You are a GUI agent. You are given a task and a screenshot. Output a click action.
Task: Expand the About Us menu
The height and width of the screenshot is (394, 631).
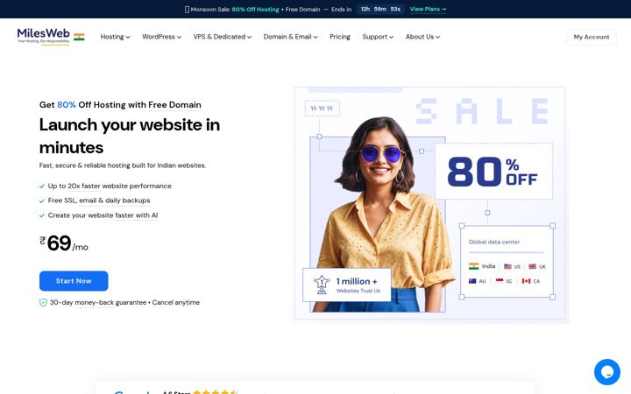422,37
